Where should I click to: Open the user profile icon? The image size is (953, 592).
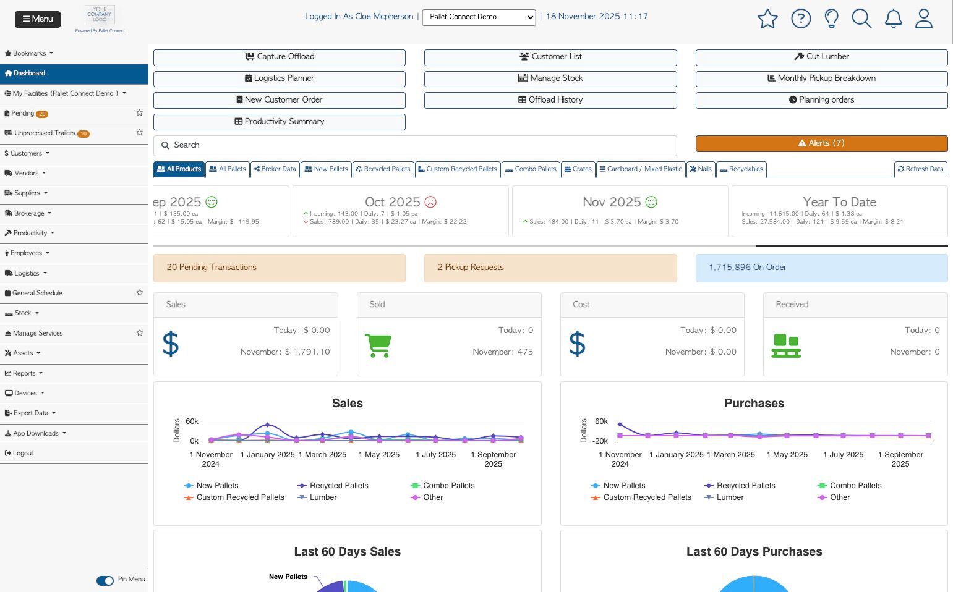[924, 19]
